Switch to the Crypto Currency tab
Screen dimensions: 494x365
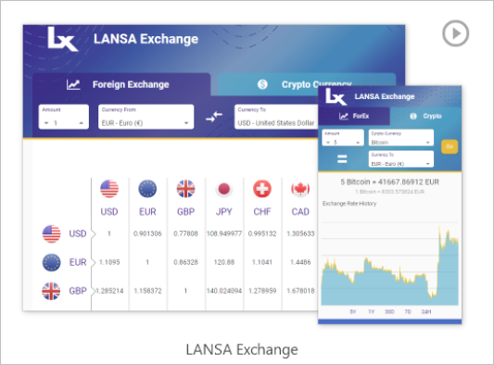[x=307, y=84]
